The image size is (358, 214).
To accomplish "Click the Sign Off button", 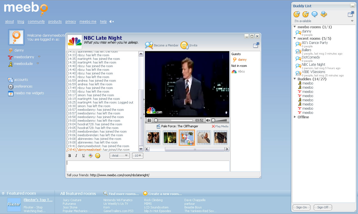I will point(323,207).
